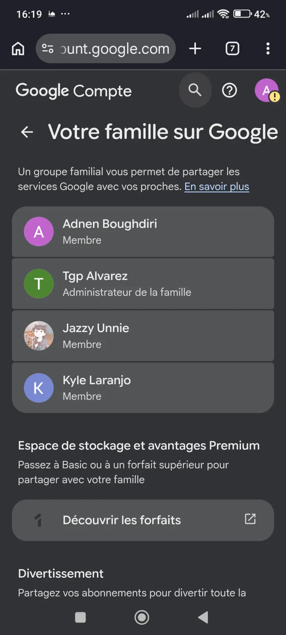The image size is (286, 635).
Task: Open the browser three-dot menu
Action: pyautogui.click(x=268, y=49)
